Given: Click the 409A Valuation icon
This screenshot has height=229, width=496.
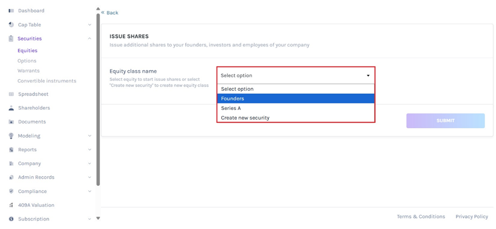Looking at the screenshot, I should tap(11, 205).
